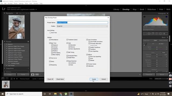Open the main window display icon 1
This screenshot has width=172, height=96.
click(3, 79)
